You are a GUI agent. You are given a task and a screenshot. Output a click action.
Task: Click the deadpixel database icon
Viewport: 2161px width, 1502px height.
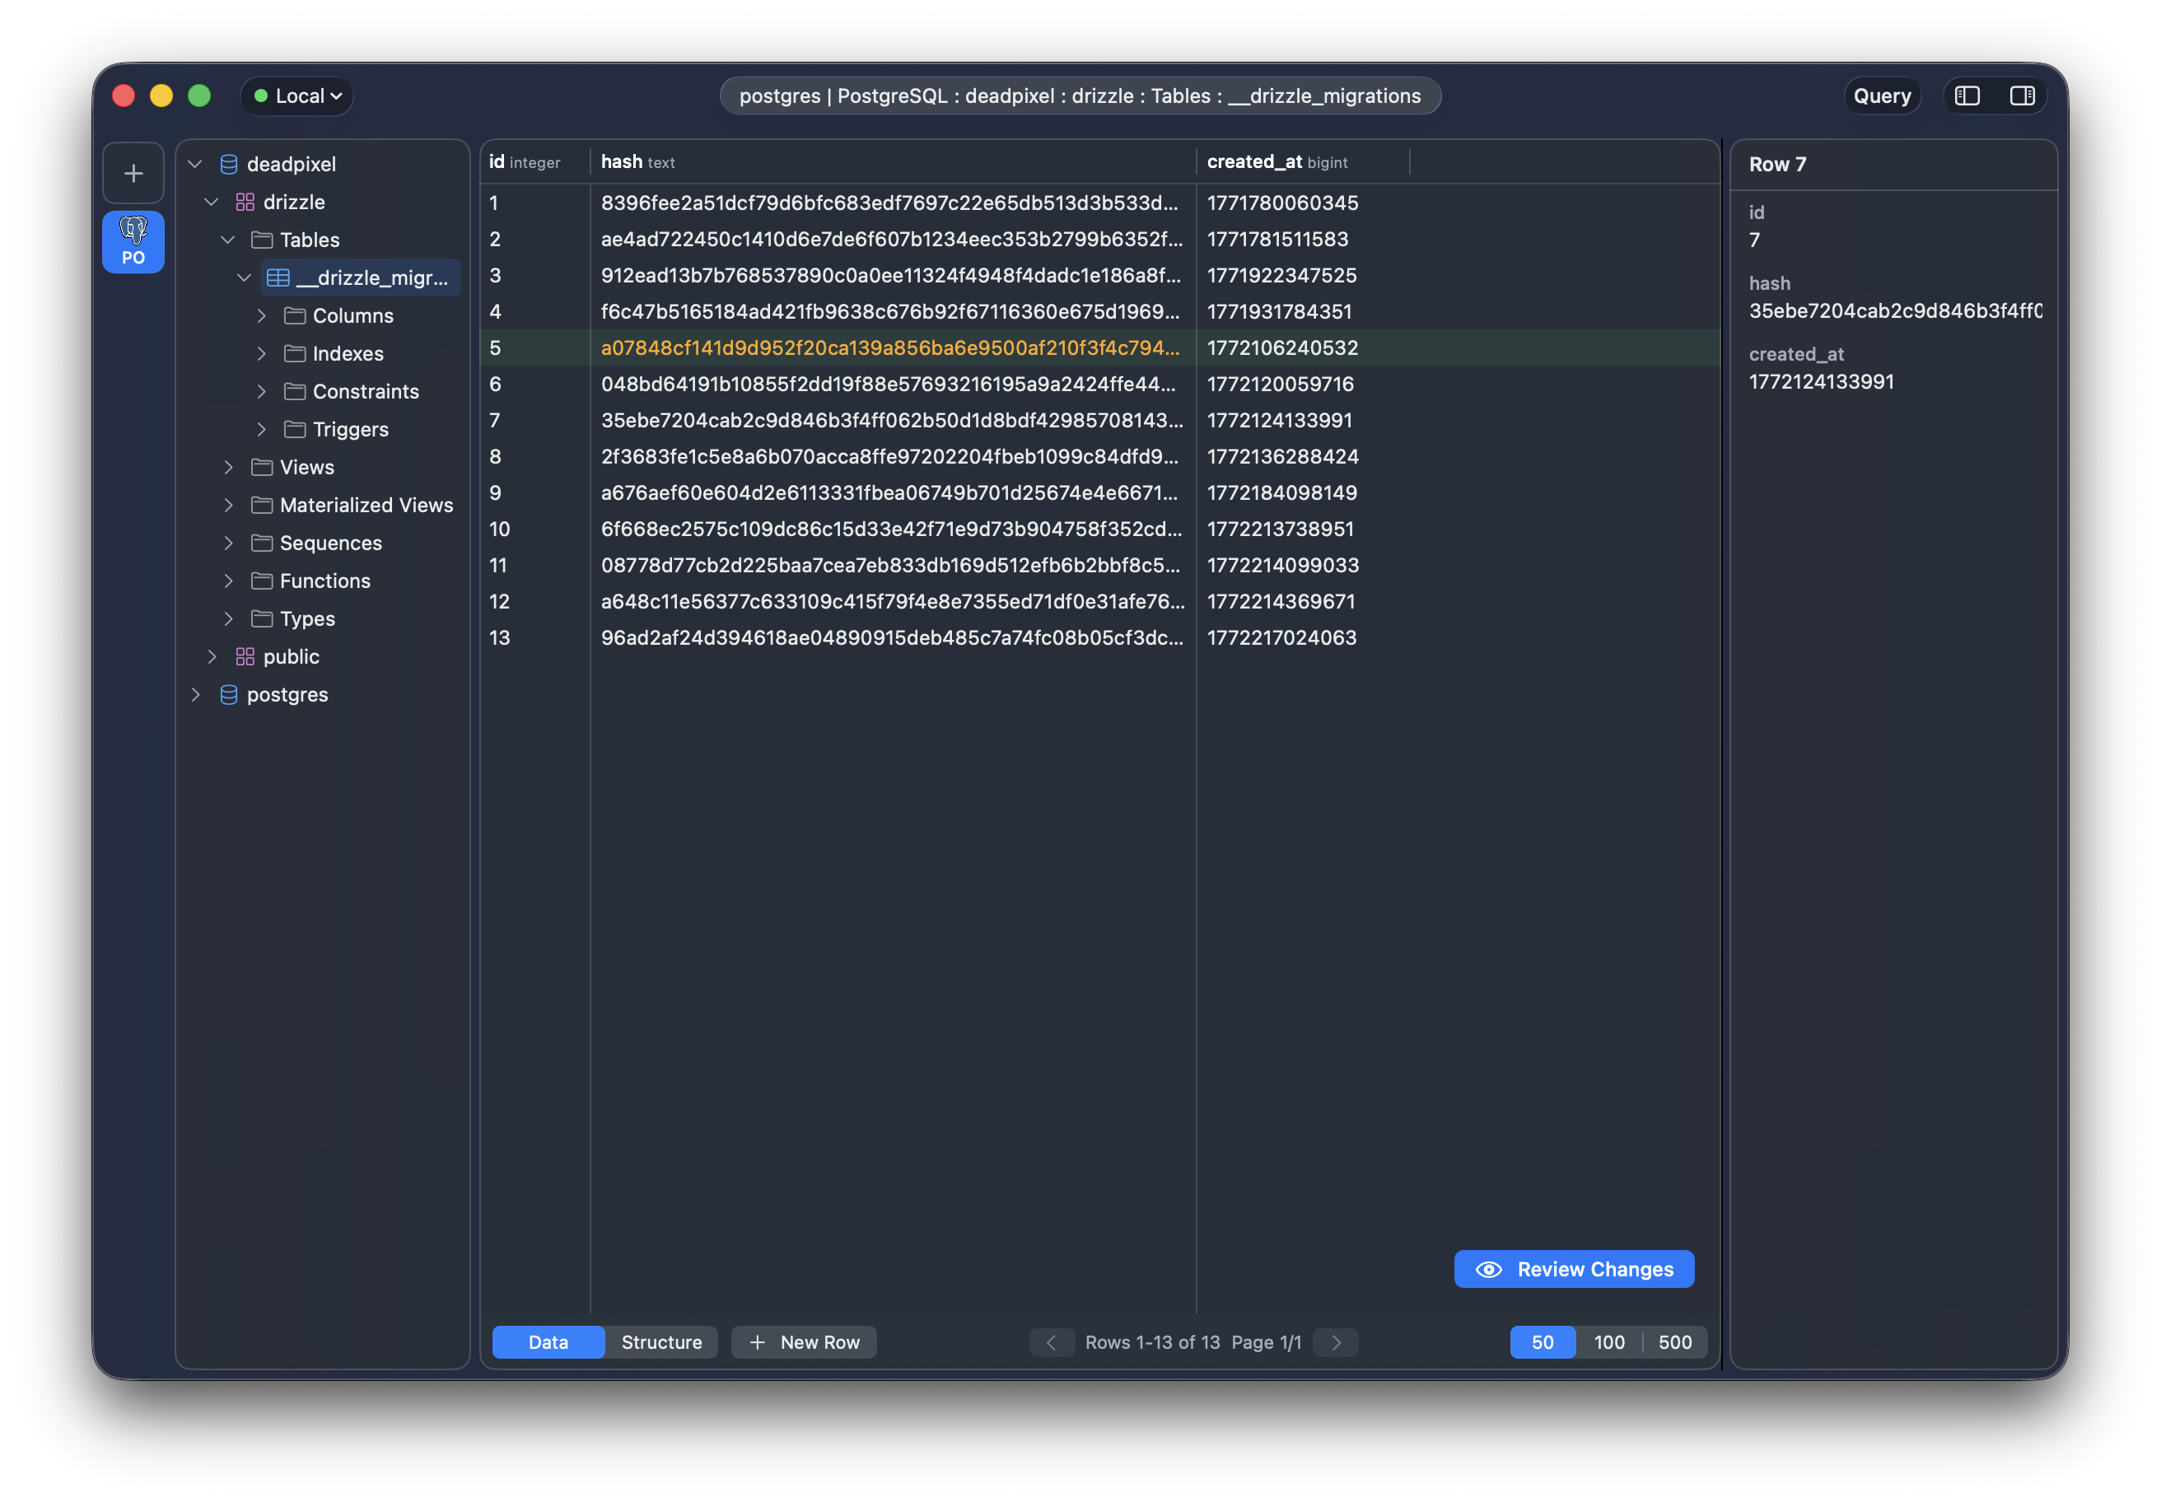click(x=229, y=165)
